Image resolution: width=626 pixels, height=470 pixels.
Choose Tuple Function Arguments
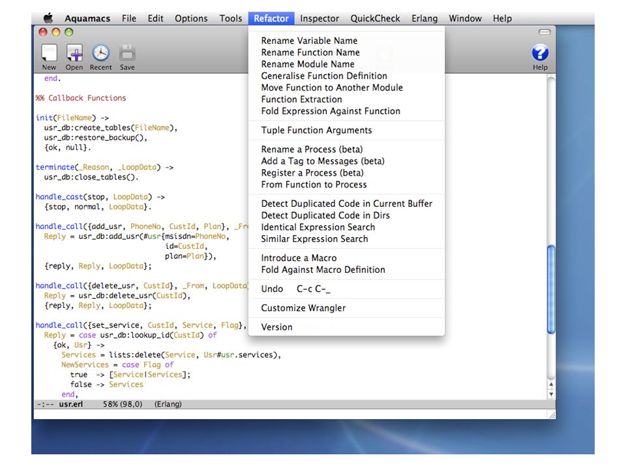(x=346, y=131)
